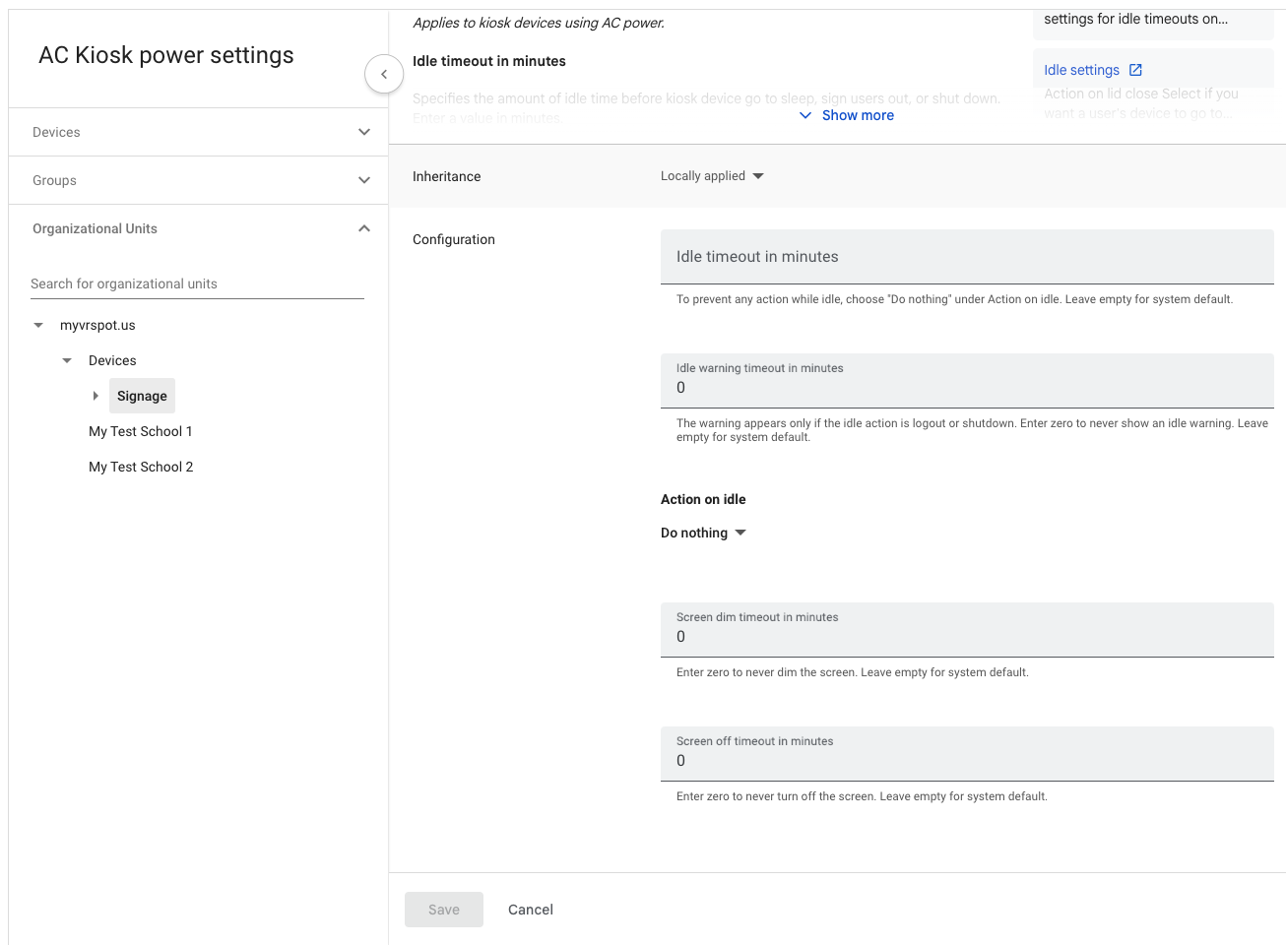Select the Signage organizational unit
The image size is (1286, 945).
click(x=142, y=396)
